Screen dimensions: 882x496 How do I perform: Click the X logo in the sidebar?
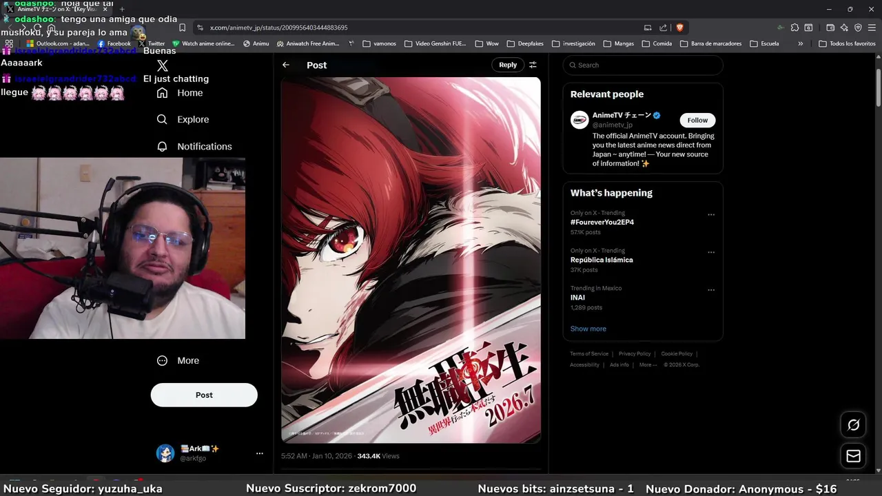point(163,65)
